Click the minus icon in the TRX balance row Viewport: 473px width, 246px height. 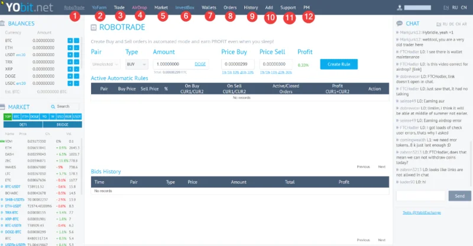[77, 62]
